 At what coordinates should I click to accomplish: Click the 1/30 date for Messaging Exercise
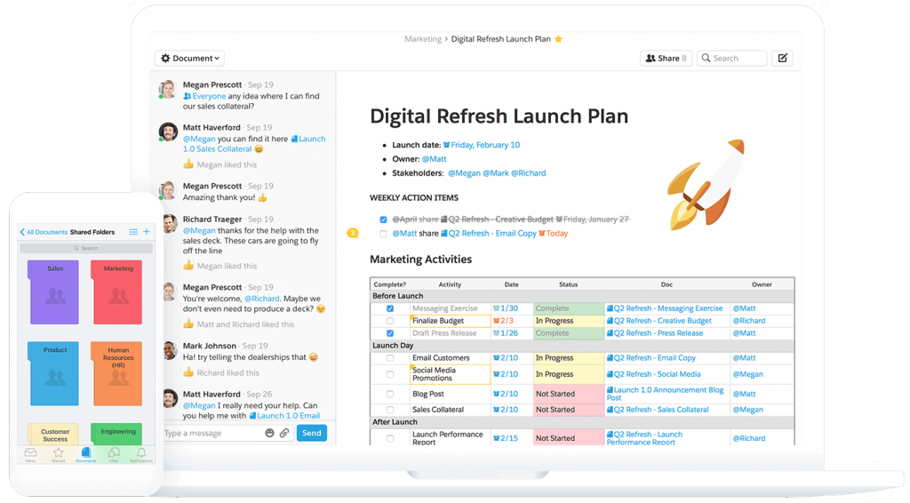[x=505, y=308]
